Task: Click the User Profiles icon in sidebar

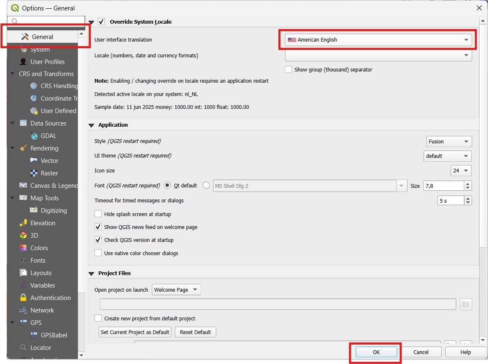Action: click(x=23, y=61)
